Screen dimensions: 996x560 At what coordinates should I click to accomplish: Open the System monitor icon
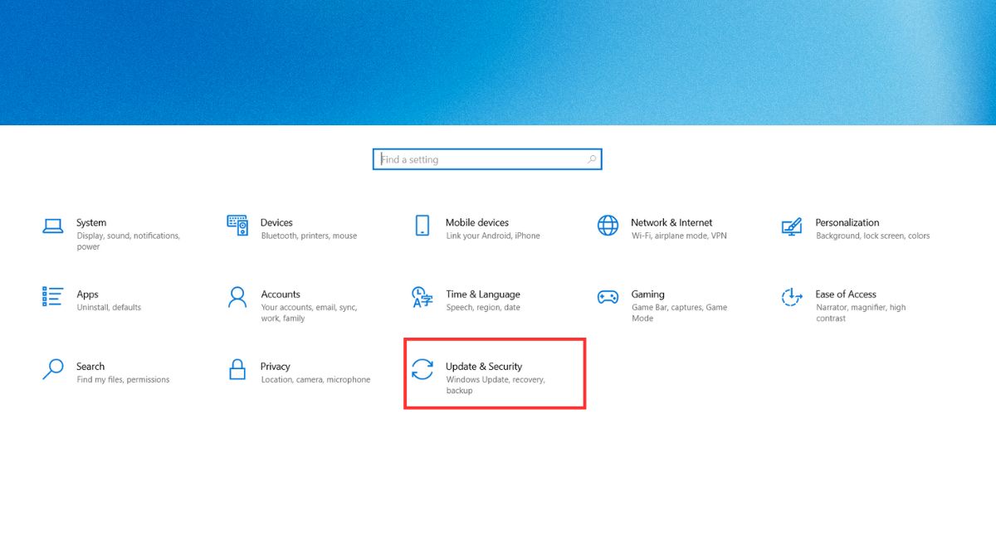coord(53,226)
